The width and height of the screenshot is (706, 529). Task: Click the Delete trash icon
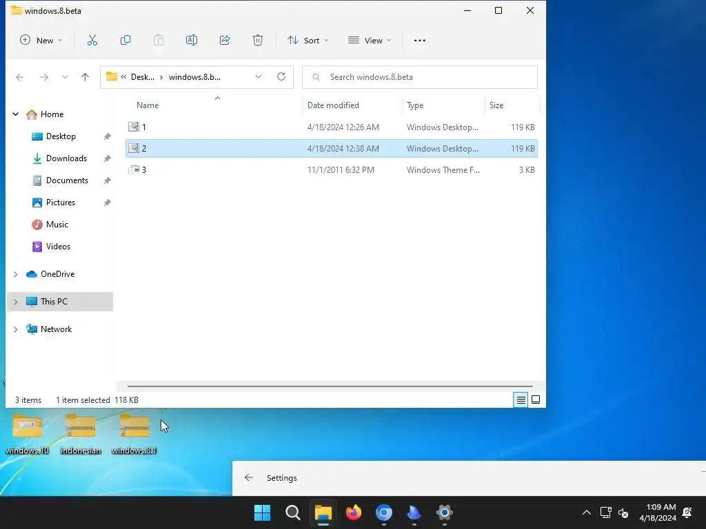(x=258, y=41)
